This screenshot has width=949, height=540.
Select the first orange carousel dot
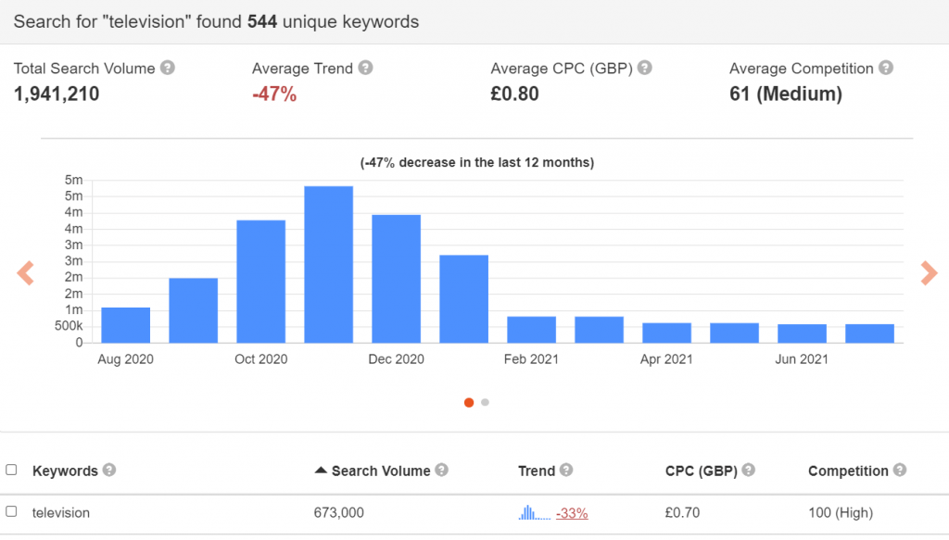tap(469, 402)
